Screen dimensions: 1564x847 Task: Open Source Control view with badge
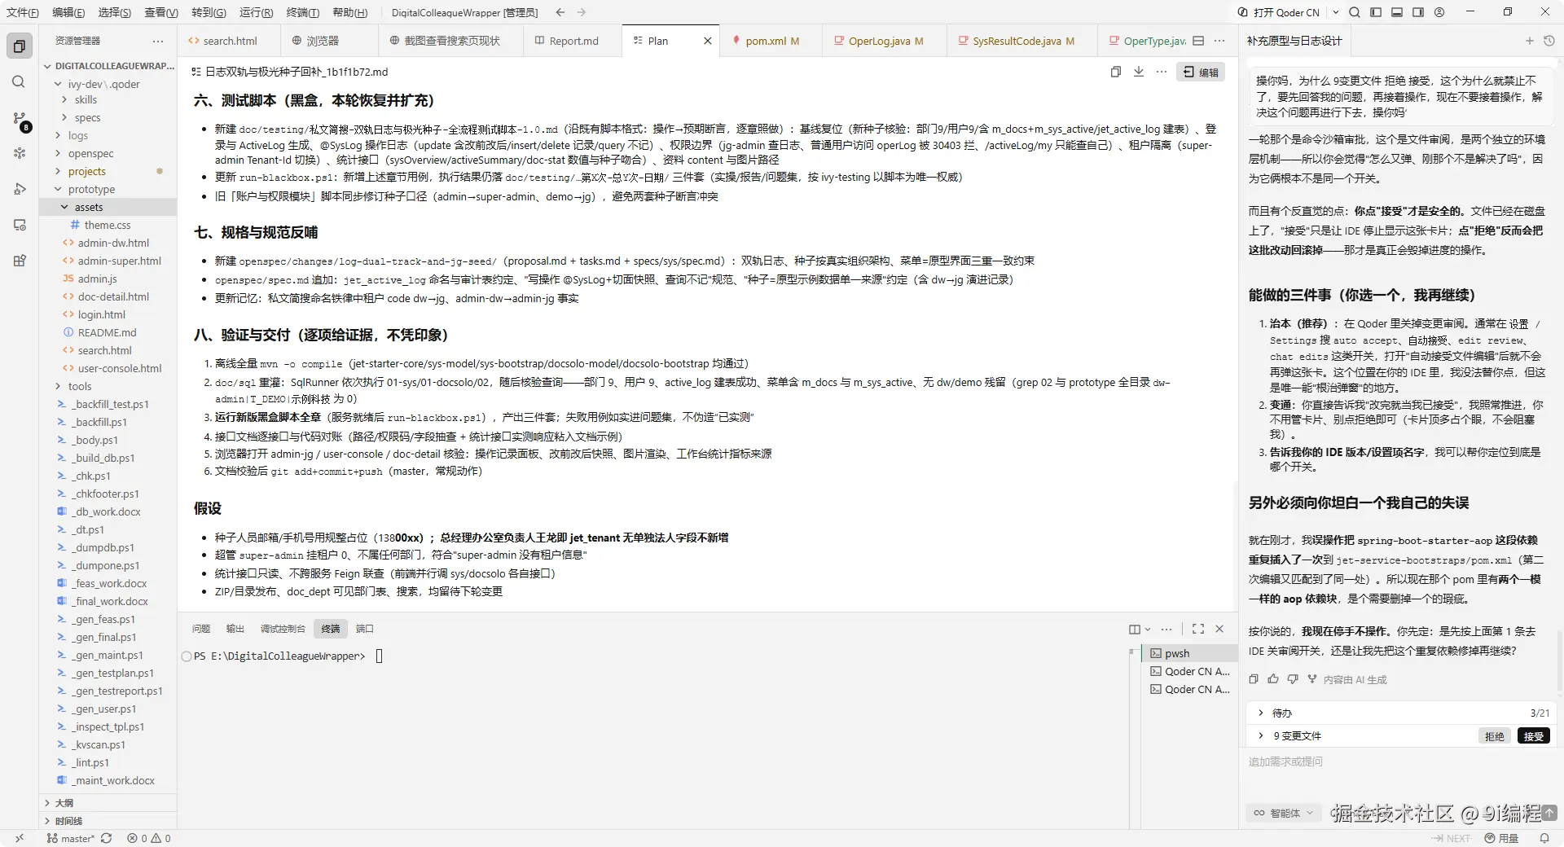pos(20,119)
